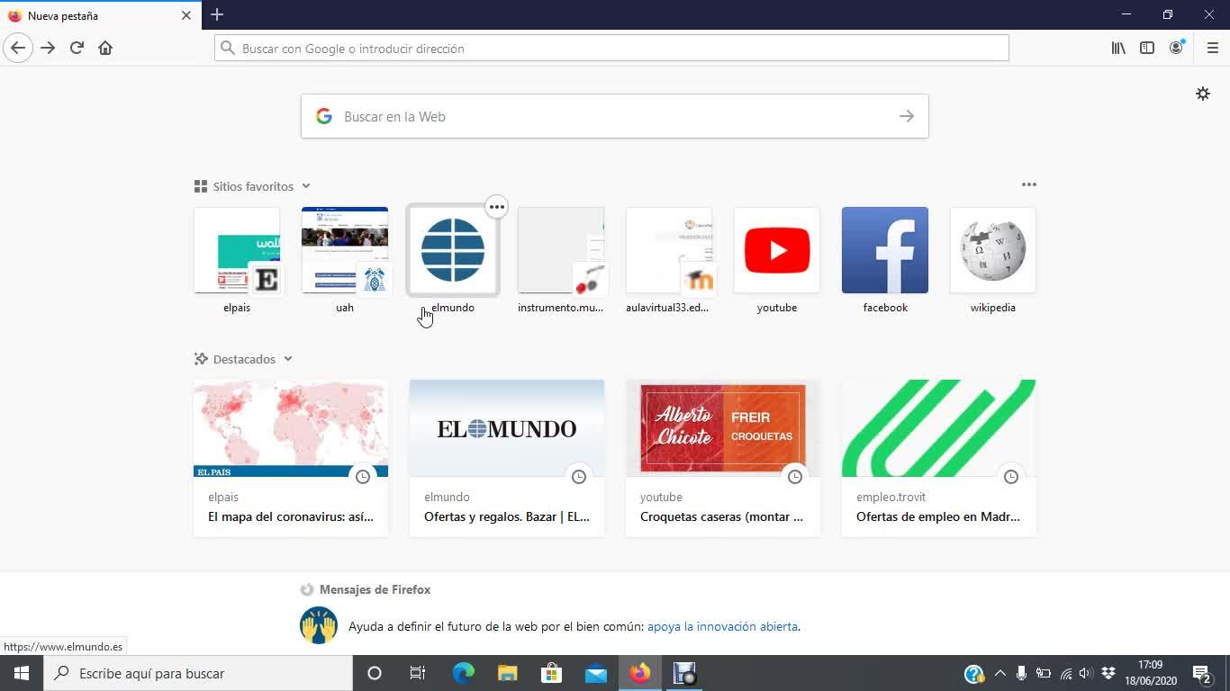Click the Buscar en la Web field
Viewport: 1230px width, 691px height.
615,116
